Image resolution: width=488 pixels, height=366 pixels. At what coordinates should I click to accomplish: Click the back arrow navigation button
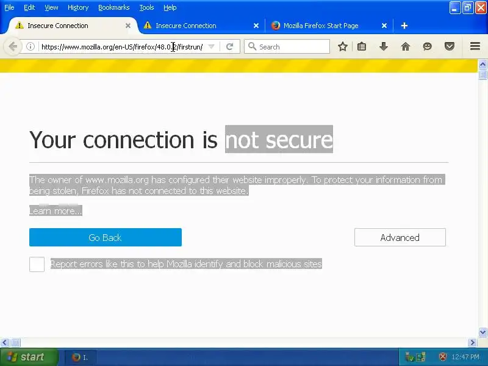click(13, 47)
